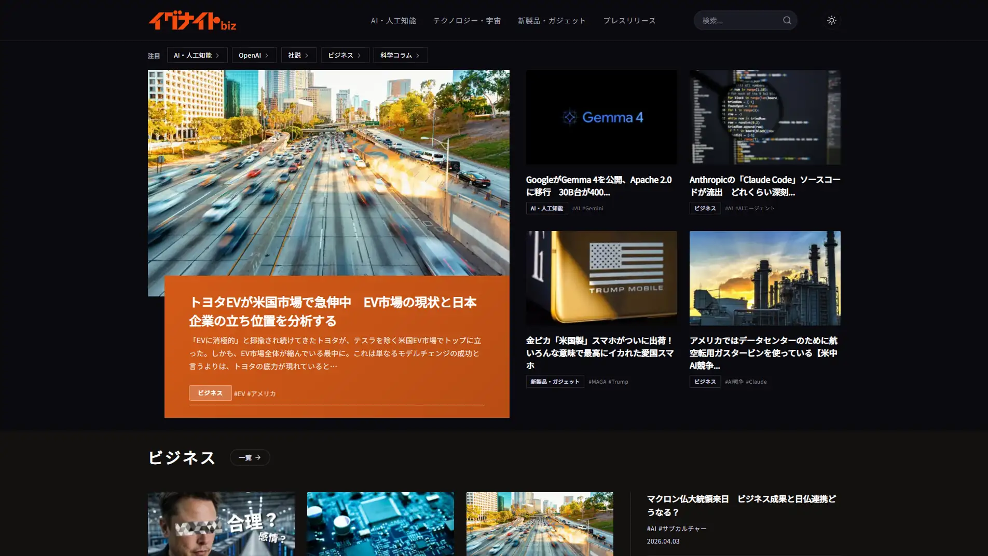988x556 pixels.
Task: Select the 社説 featured topic chip
Action: click(299, 55)
